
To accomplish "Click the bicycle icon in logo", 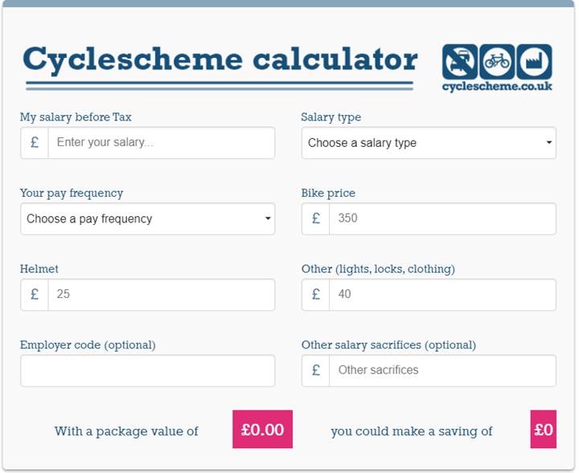I will [497, 61].
